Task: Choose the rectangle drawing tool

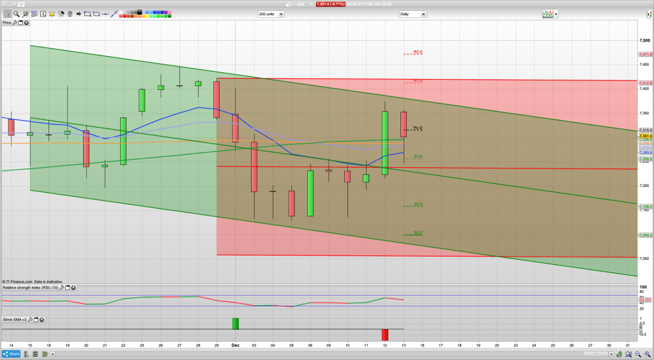Action: [x=87, y=14]
